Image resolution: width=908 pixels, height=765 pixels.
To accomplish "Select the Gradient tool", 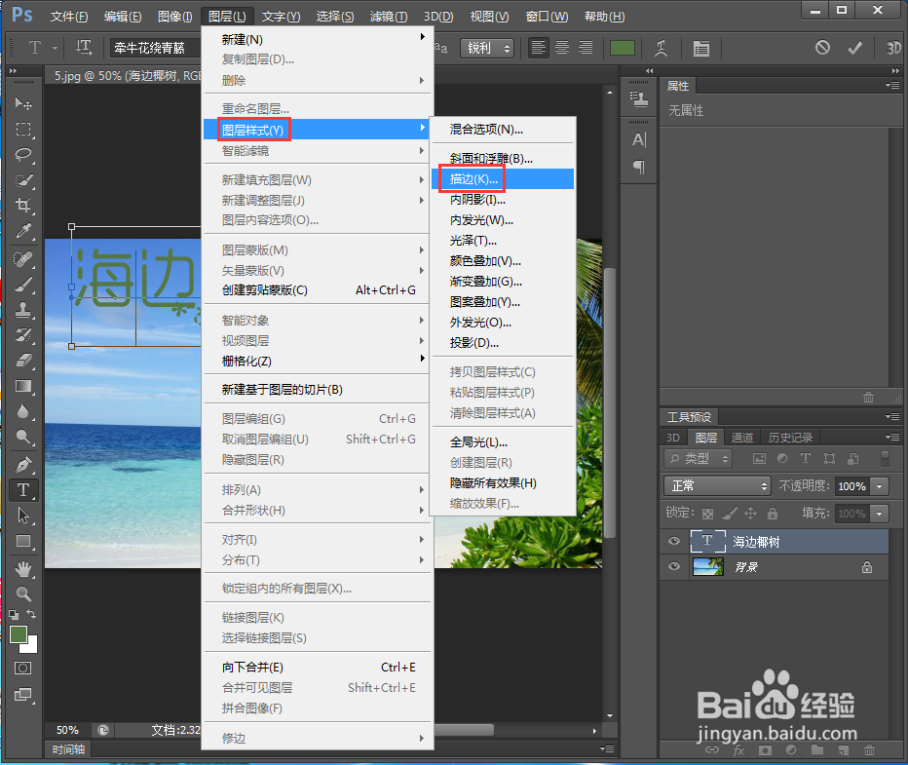I will 24,386.
